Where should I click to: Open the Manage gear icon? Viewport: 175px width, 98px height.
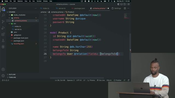3,76
